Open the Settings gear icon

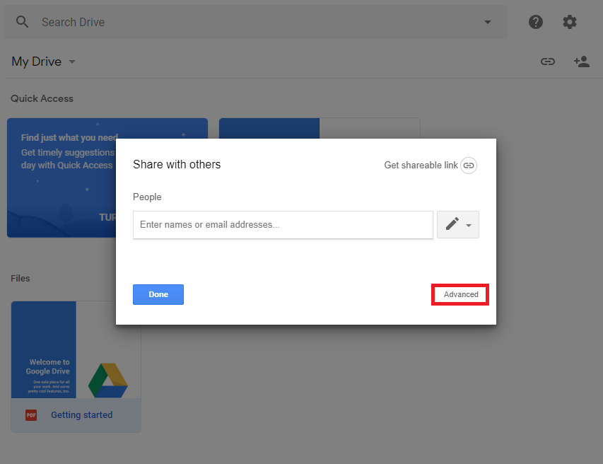(570, 22)
